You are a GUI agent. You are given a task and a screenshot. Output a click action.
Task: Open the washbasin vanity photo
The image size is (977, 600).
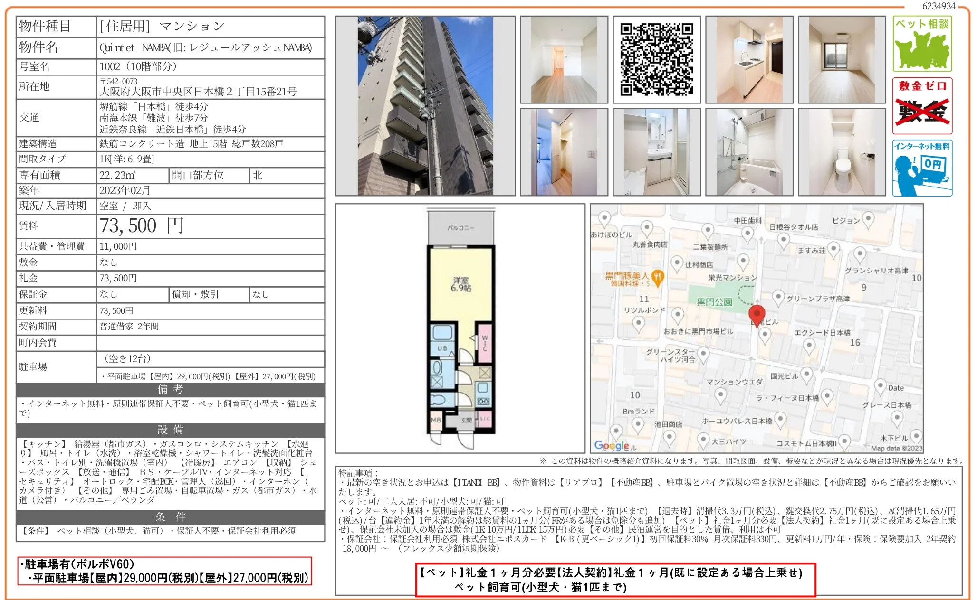point(656,152)
